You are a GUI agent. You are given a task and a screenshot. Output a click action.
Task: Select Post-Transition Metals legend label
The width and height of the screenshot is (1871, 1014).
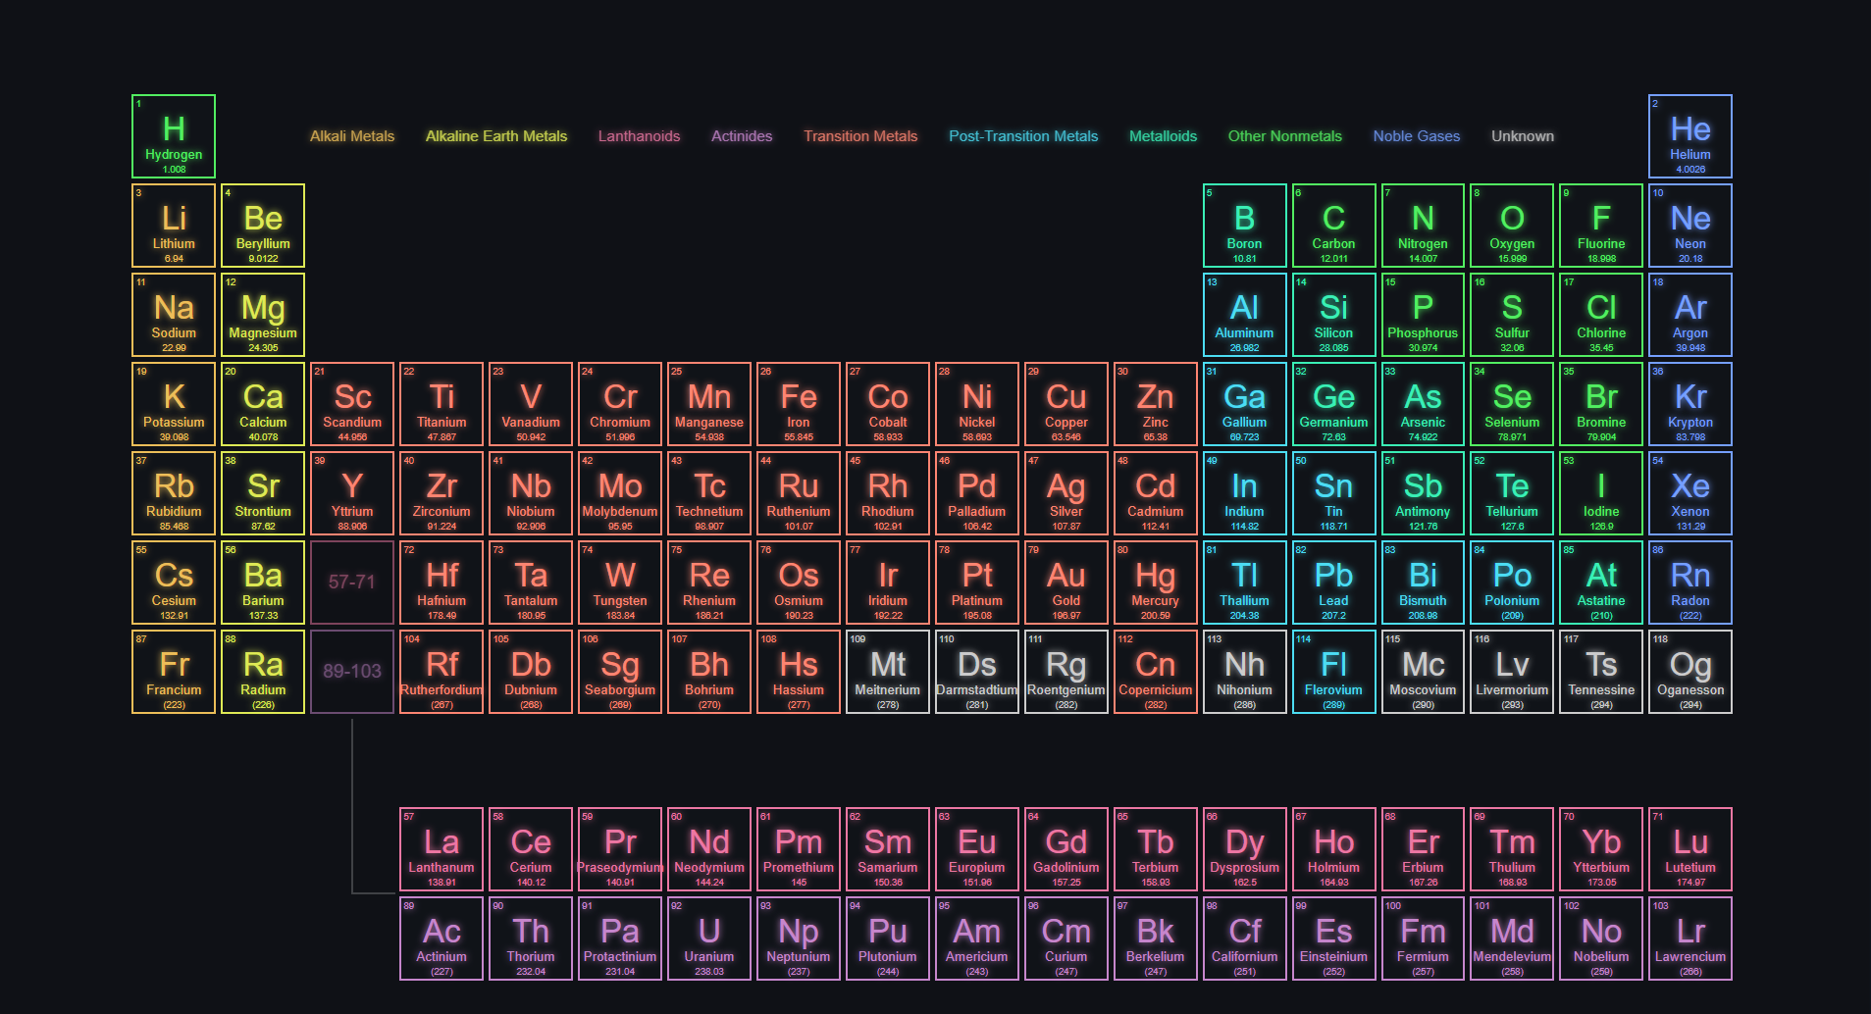(1023, 136)
